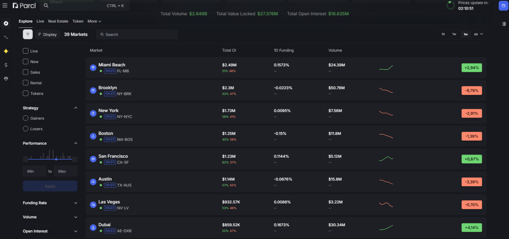Open the hamburger menu beside the Parcl logo
509x239 pixels.
5,6
